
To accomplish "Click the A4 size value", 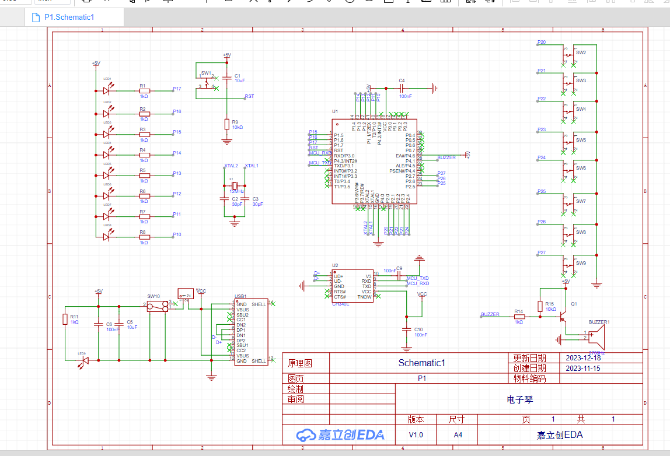I will tap(458, 434).
